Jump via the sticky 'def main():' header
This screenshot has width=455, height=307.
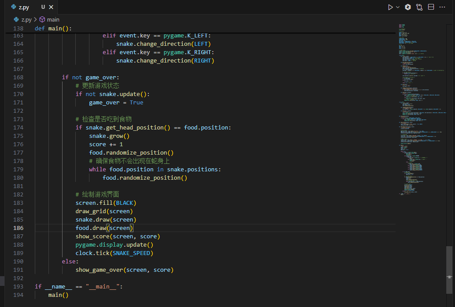click(x=52, y=28)
